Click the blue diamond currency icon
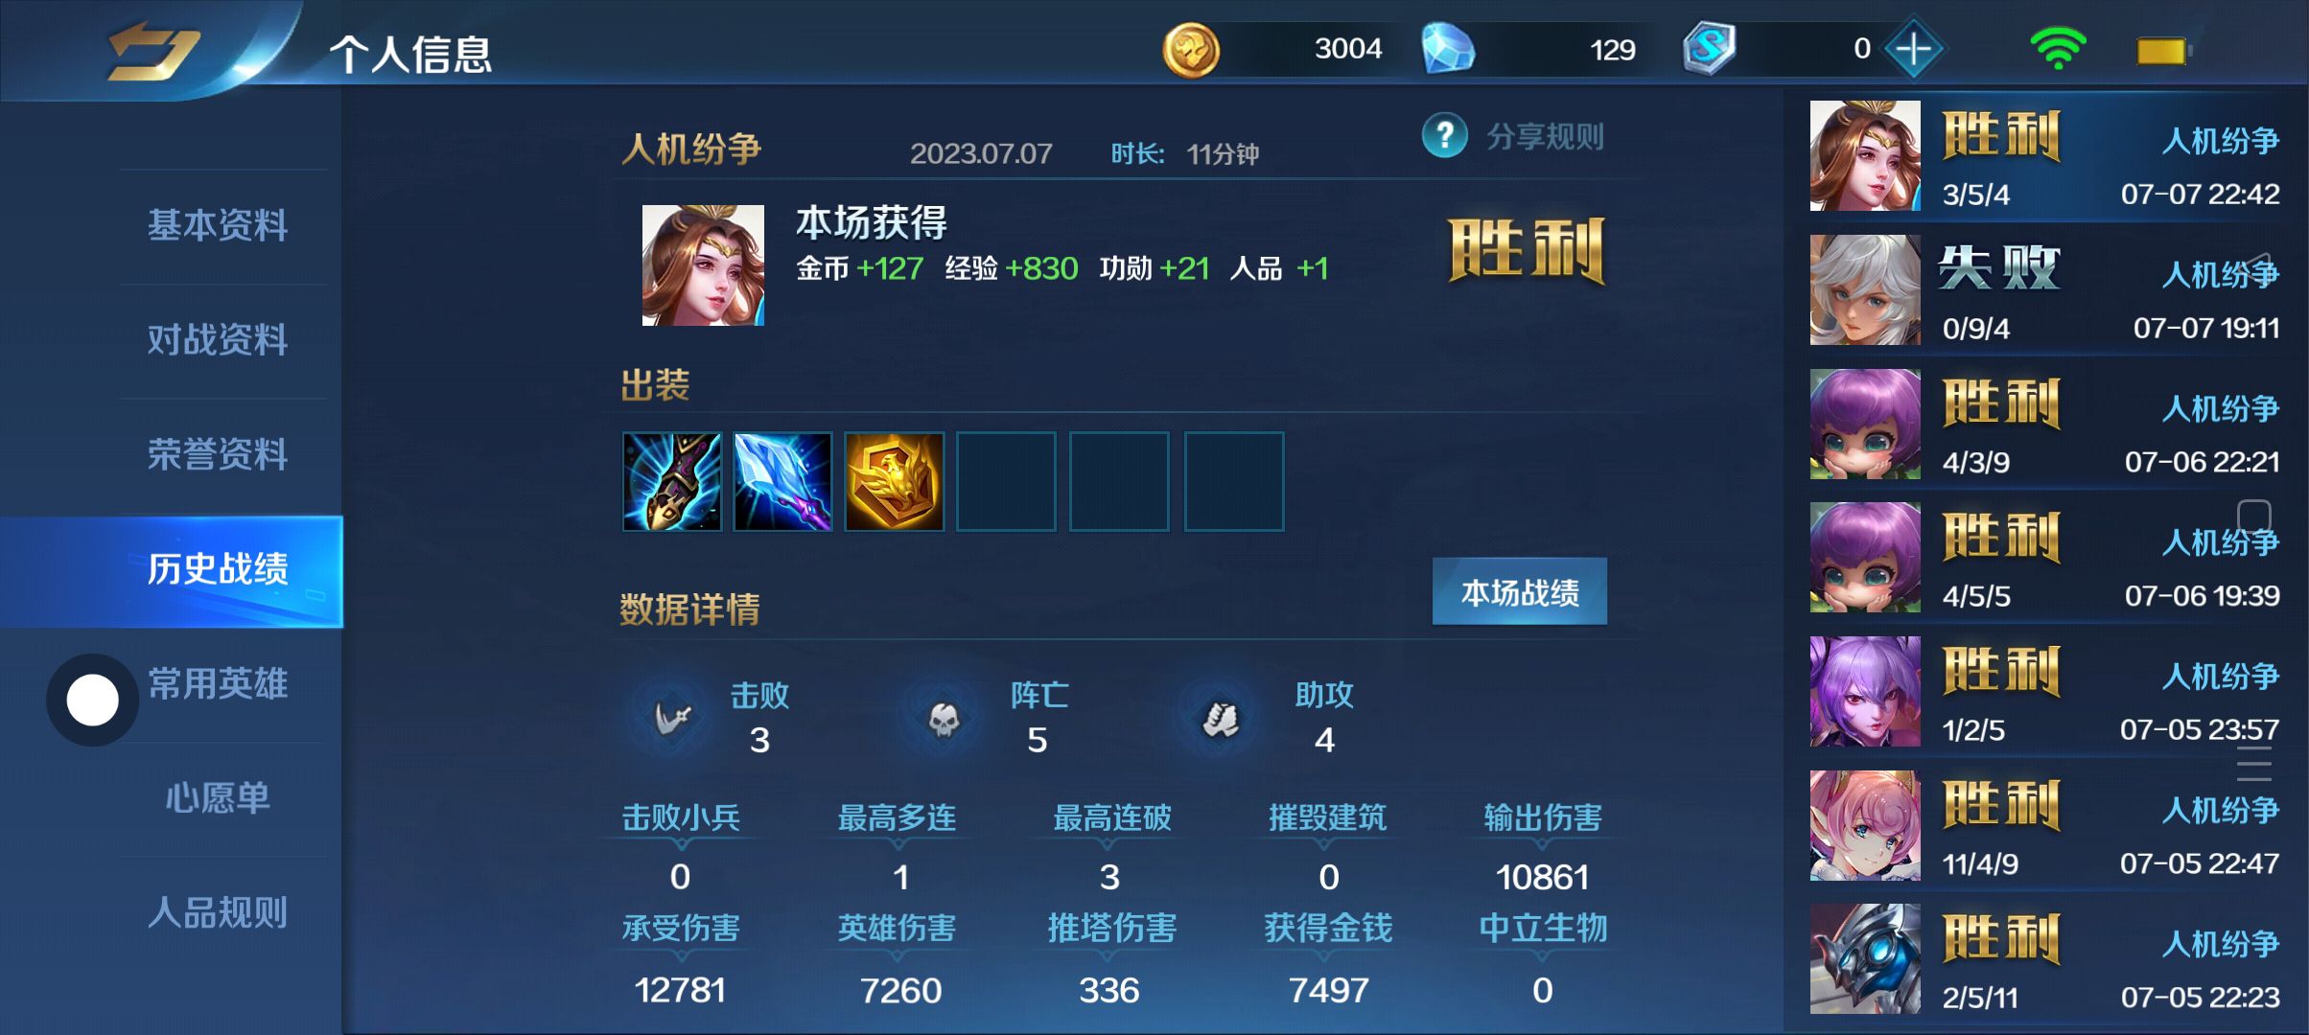The image size is (2309, 1035). coord(1448,48)
